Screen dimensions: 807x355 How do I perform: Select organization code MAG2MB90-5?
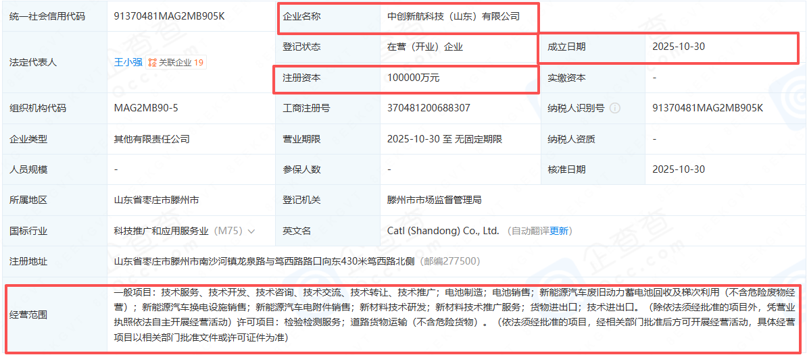[146, 108]
